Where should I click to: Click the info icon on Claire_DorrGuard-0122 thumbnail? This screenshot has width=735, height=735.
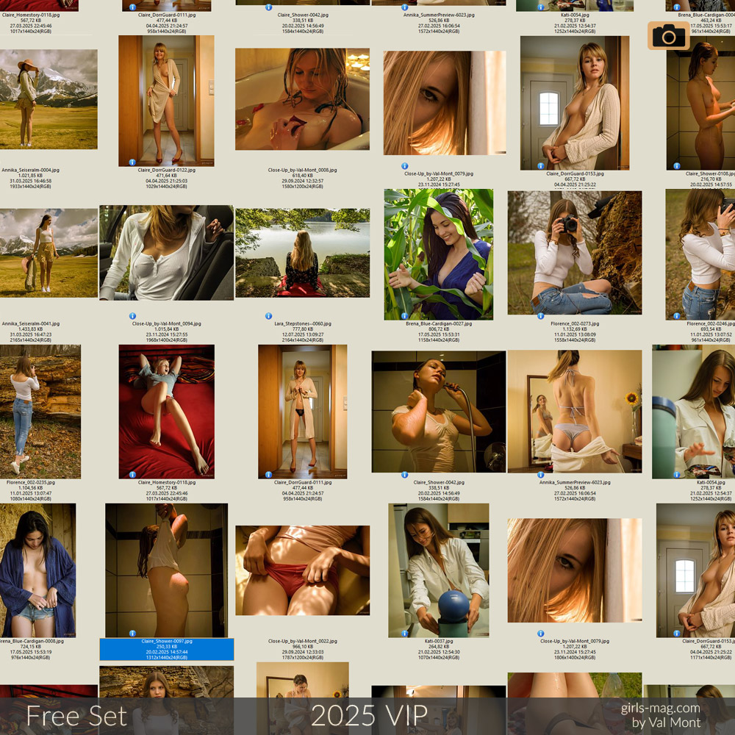click(132, 162)
